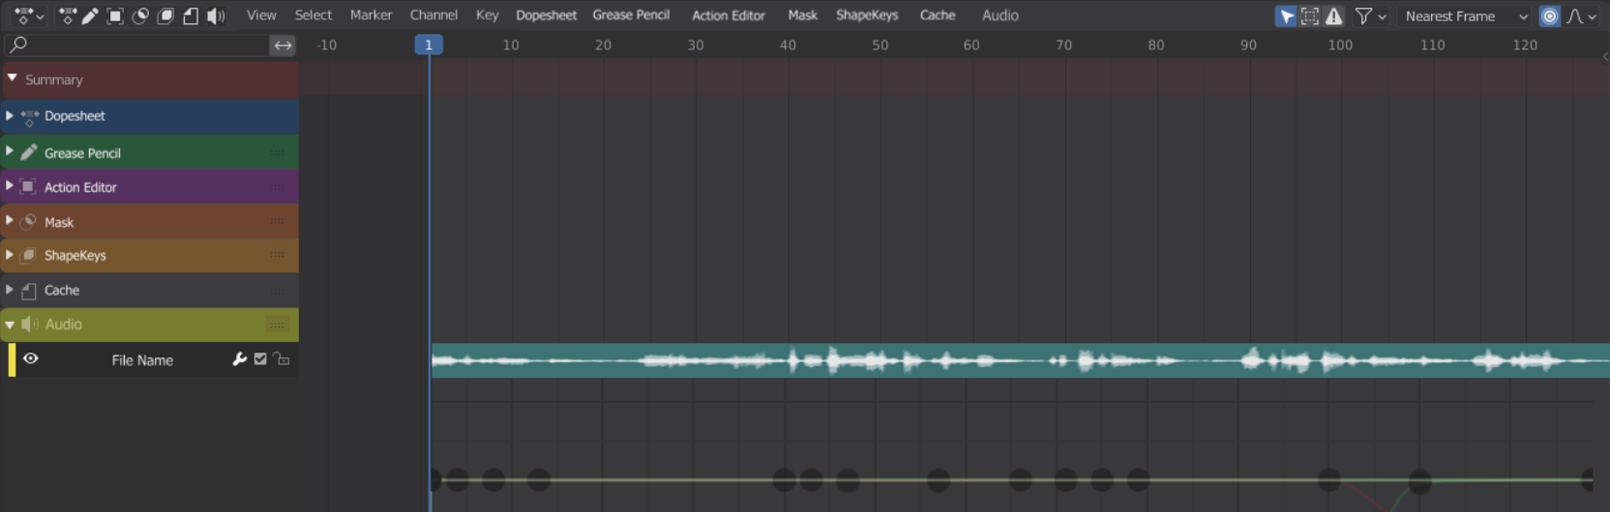Click the ShapeKeys channel row icon

(x=29, y=255)
